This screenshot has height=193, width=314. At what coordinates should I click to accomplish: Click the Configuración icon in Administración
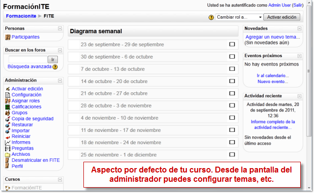point(8,95)
